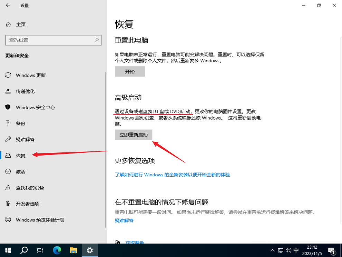Open the Windows Start menu
The width and height of the screenshot is (342, 257).
click(x=8, y=250)
